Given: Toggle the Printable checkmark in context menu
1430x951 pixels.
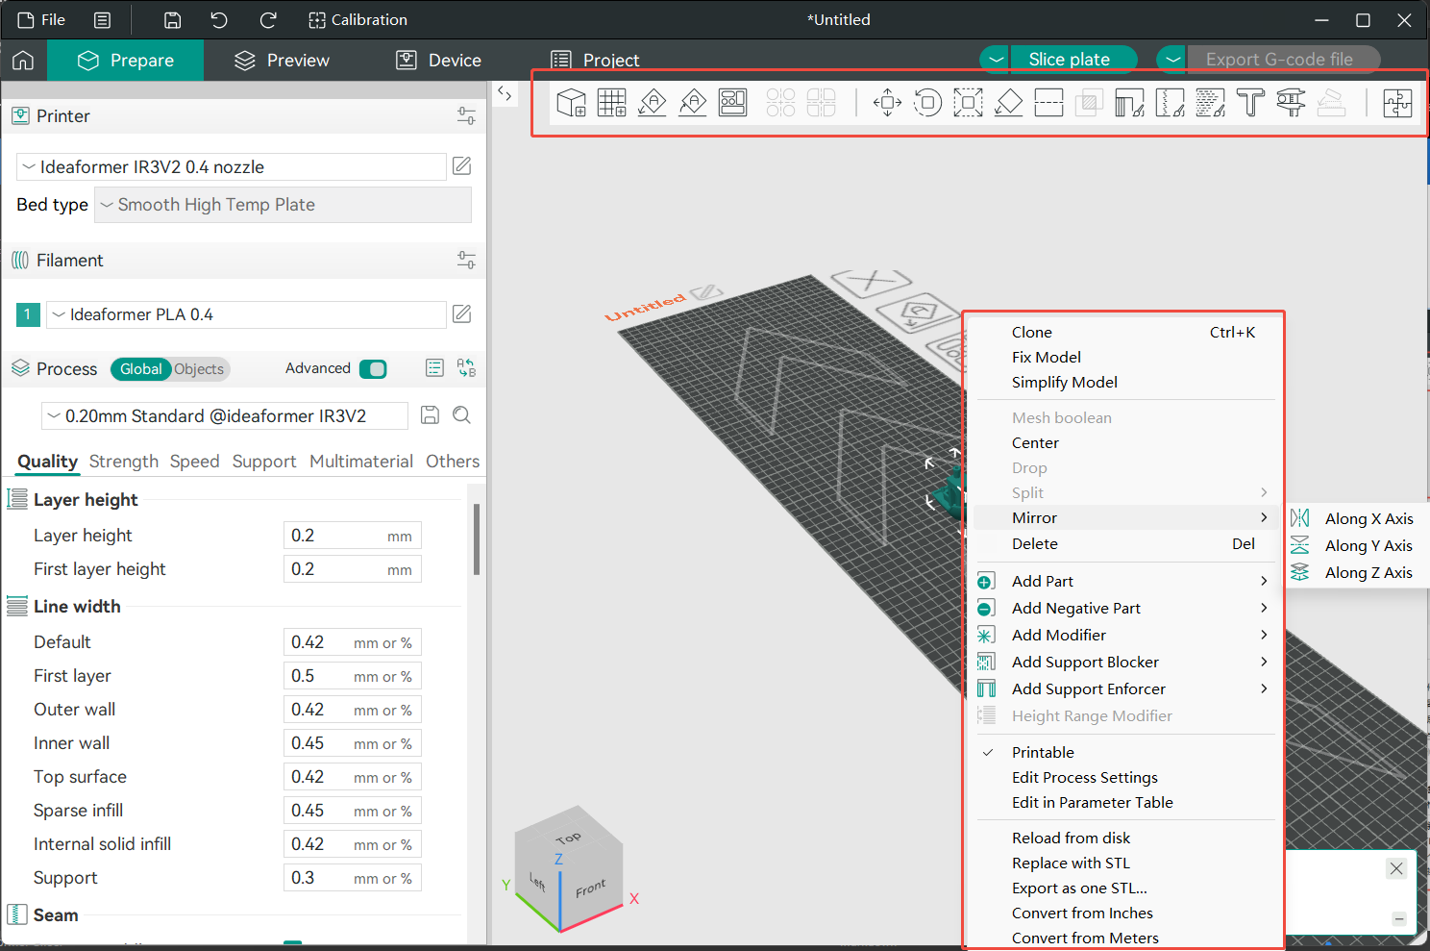Looking at the screenshot, I should pos(988,752).
